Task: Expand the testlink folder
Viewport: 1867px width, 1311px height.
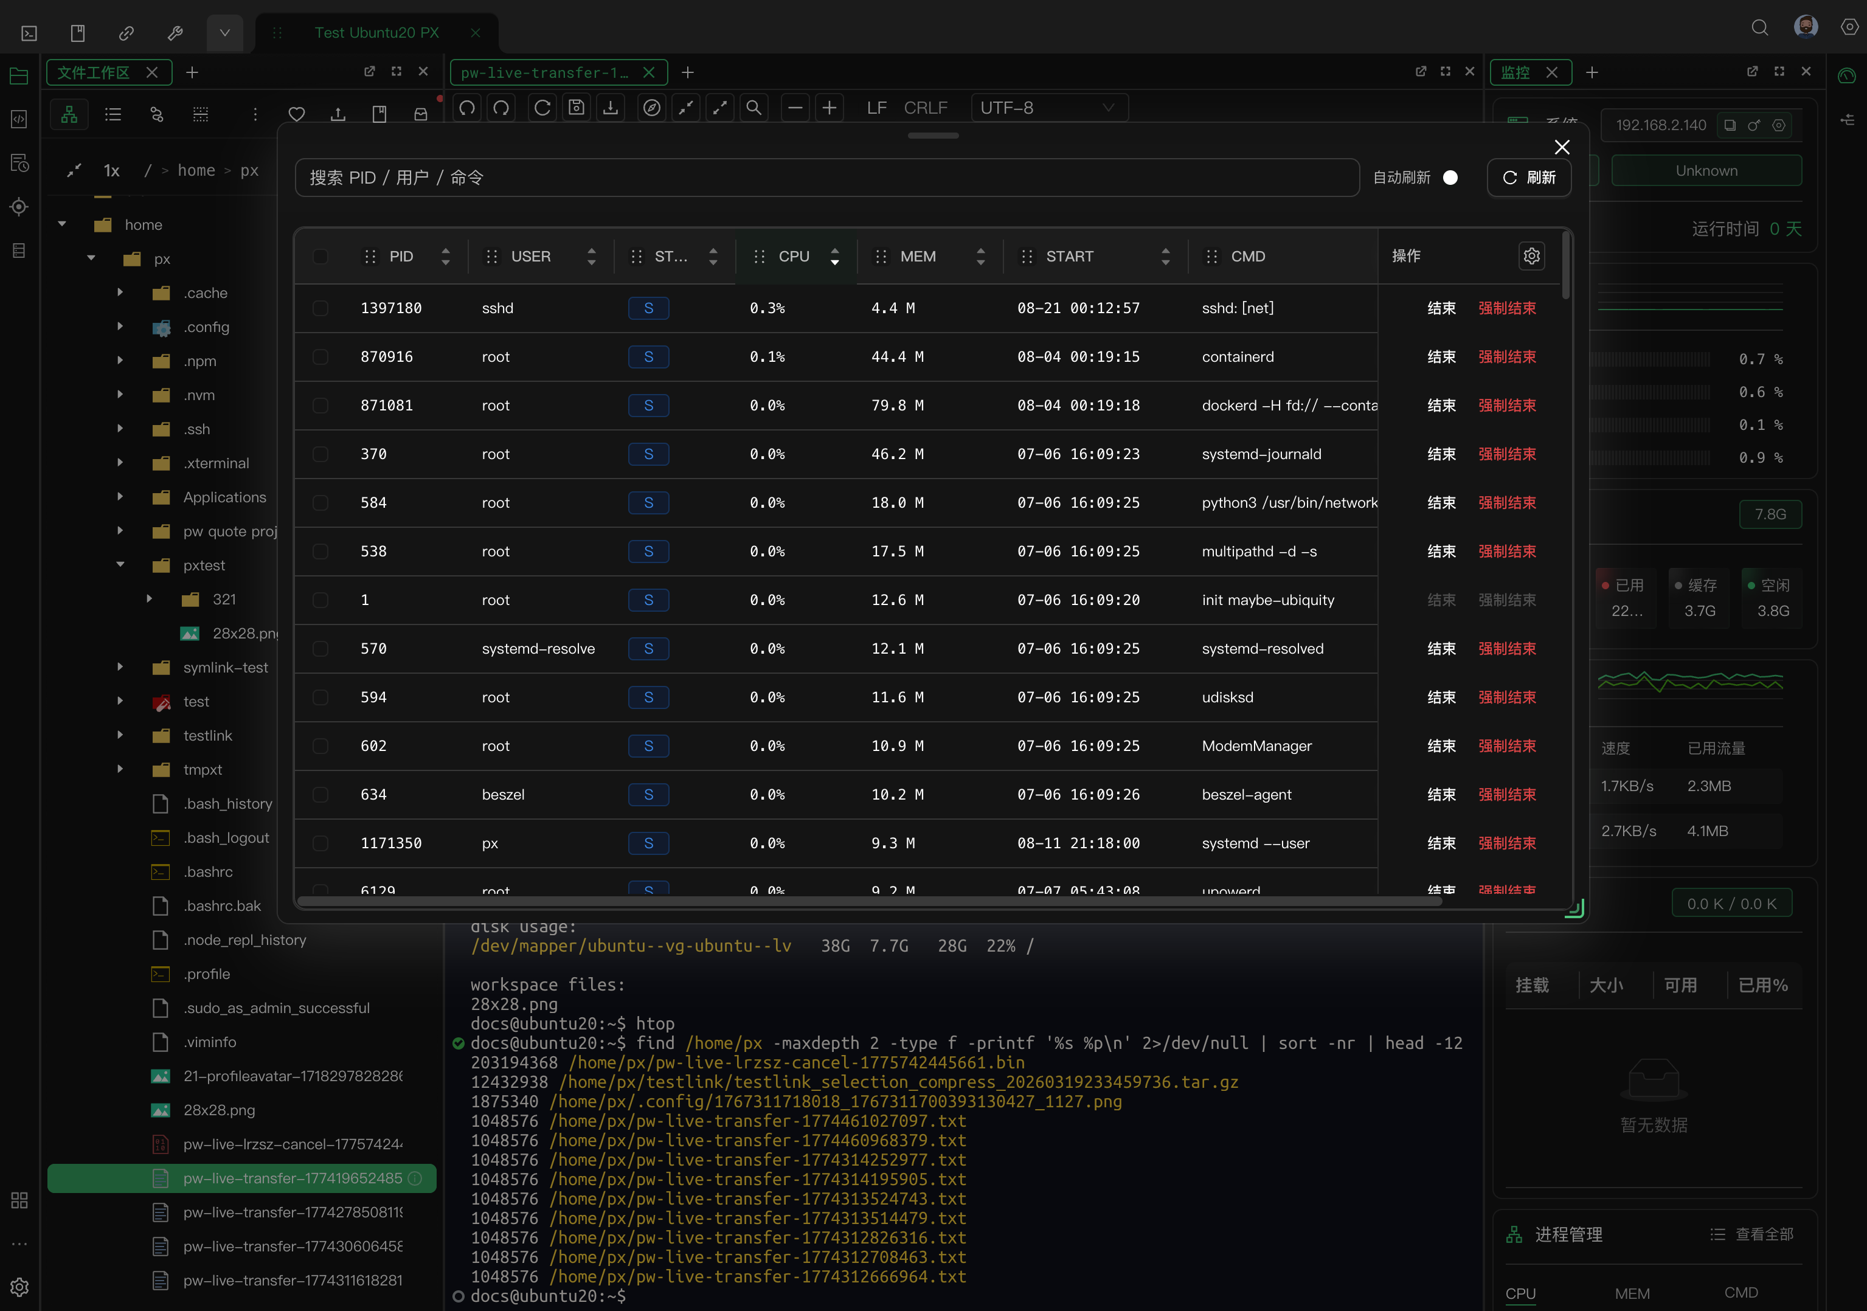Action: (x=120, y=735)
